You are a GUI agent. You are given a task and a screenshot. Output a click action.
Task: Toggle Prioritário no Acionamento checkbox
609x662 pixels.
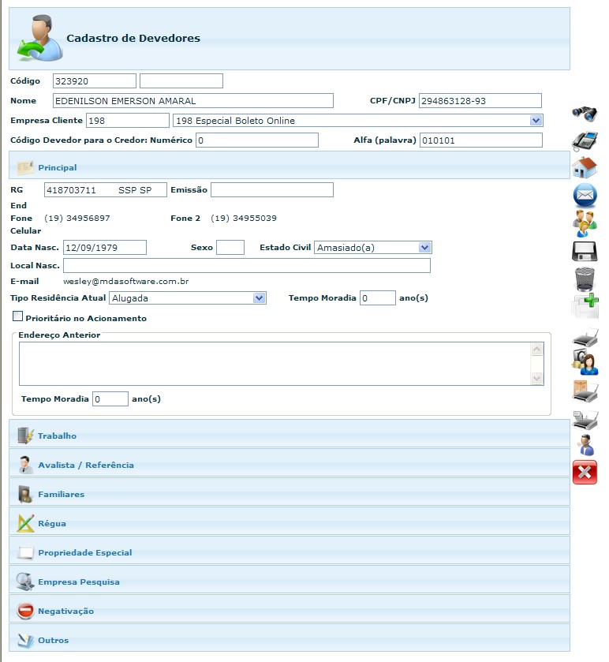pos(17,316)
